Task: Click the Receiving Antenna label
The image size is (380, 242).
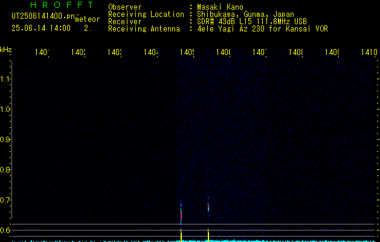Action: (144, 29)
